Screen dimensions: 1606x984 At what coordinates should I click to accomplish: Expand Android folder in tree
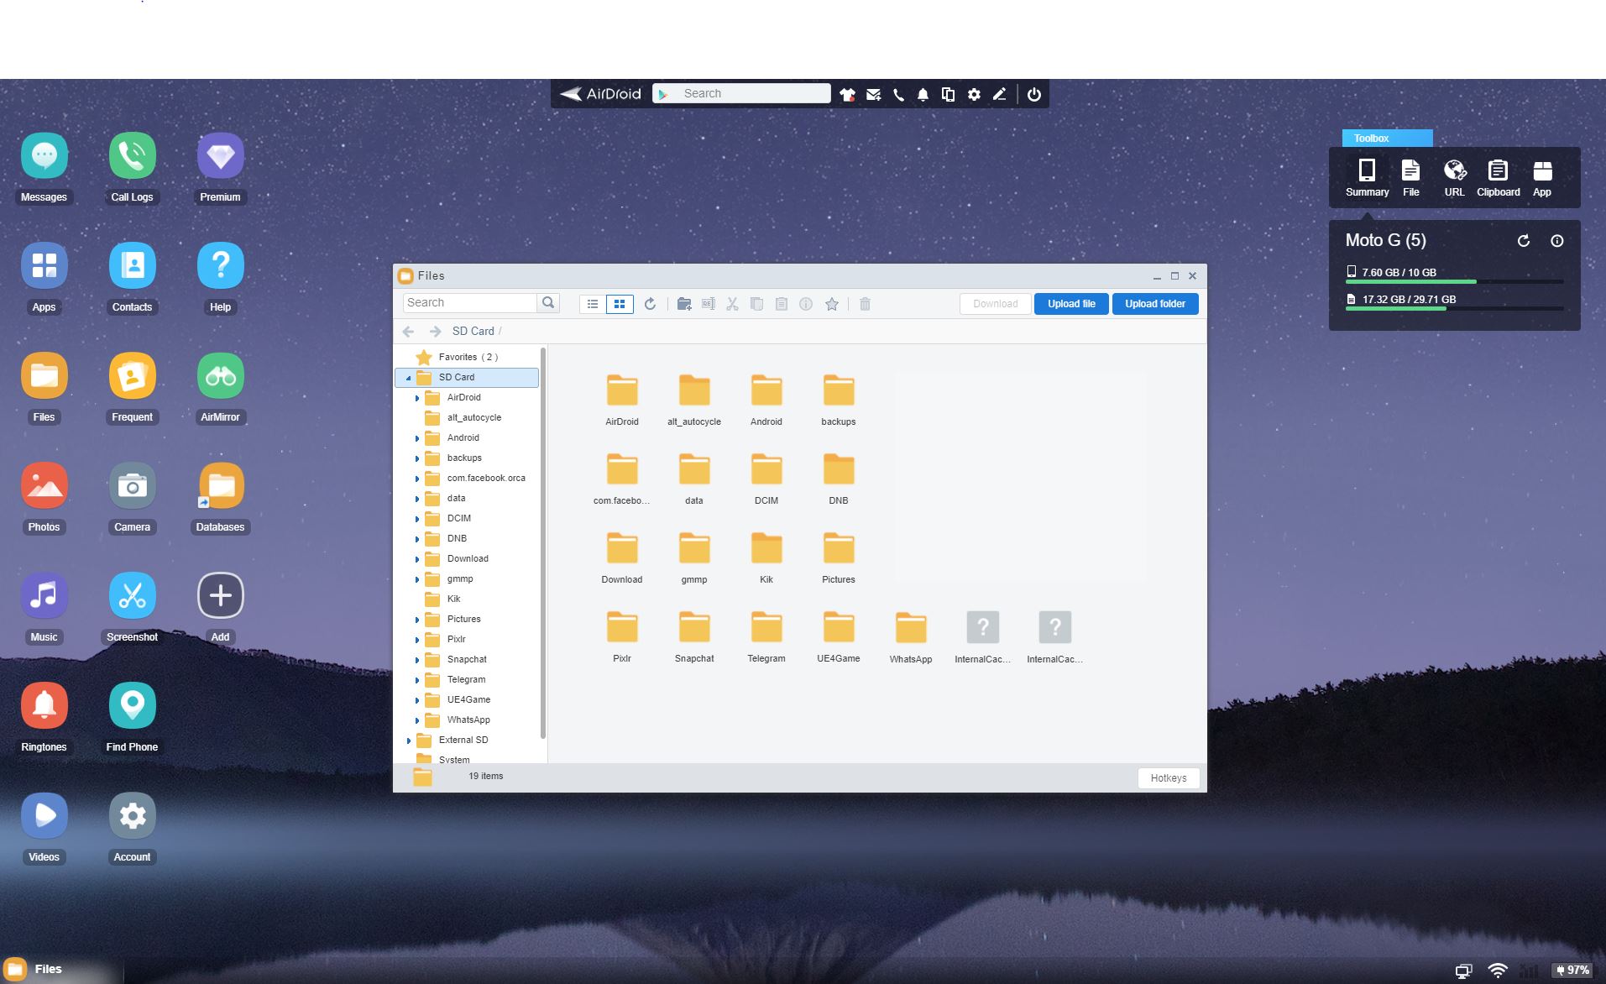point(417,438)
